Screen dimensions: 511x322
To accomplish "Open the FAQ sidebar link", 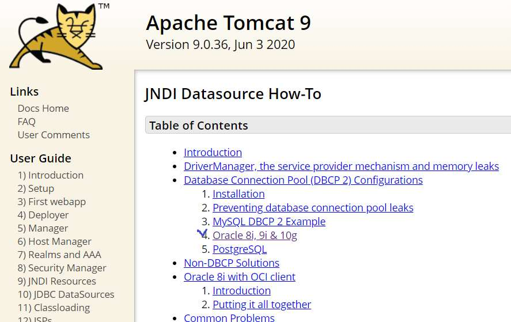I will (x=27, y=122).
